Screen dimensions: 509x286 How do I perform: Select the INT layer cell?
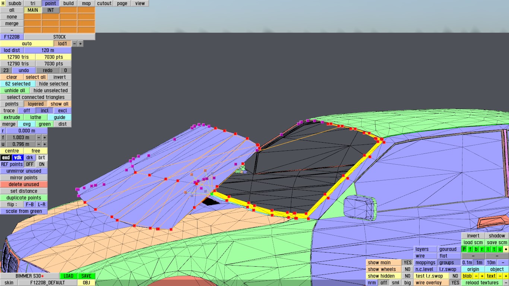(x=51, y=10)
